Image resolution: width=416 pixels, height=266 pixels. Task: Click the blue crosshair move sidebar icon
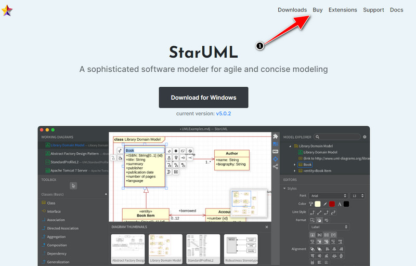coord(276,159)
